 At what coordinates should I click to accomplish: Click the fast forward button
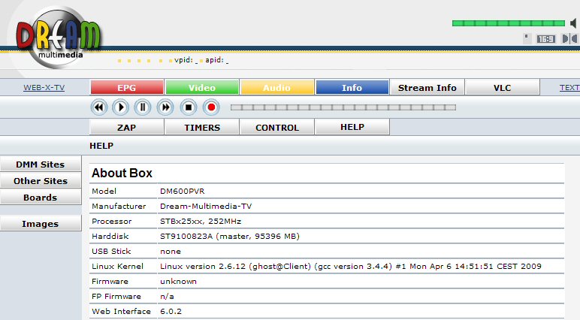165,107
